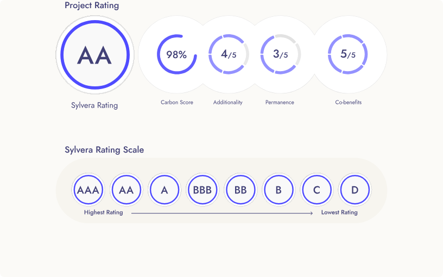The image size is (443, 277).
Task: Click the Project Rating heading
Action: click(92, 6)
